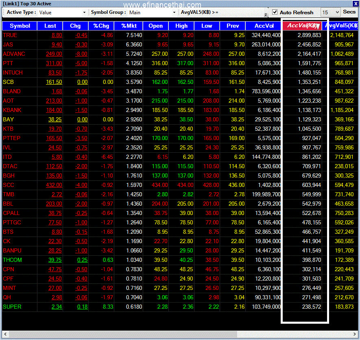Select the AOT symbol
Viewport: 360px width, 340px height.
click(x=9, y=101)
